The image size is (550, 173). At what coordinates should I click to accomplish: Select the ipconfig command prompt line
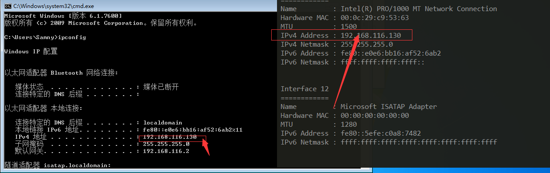(x=45, y=37)
